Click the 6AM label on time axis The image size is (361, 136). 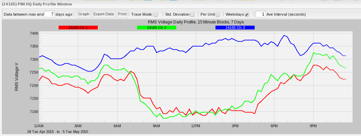[117, 126]
